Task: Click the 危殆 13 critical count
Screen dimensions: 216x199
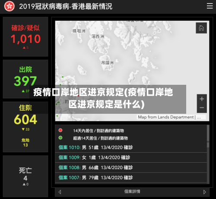Action: click(x=25, y=142)
